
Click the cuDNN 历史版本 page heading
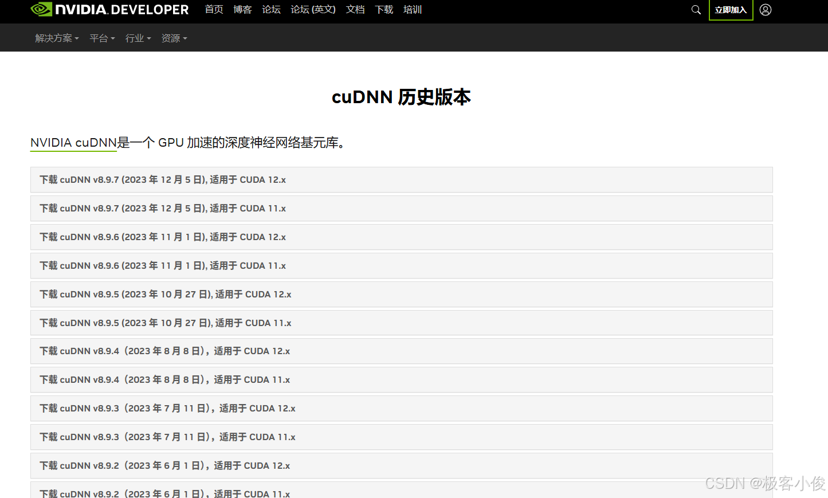[x=401, y=97]
